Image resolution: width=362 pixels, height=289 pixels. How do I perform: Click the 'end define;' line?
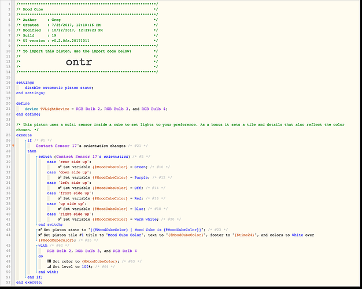coord(28,114)
